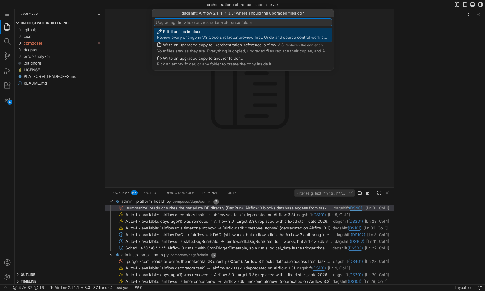Expand the dagster folder
The width and height of the screenshot is (485, 291).
click(x=60, y=50)
